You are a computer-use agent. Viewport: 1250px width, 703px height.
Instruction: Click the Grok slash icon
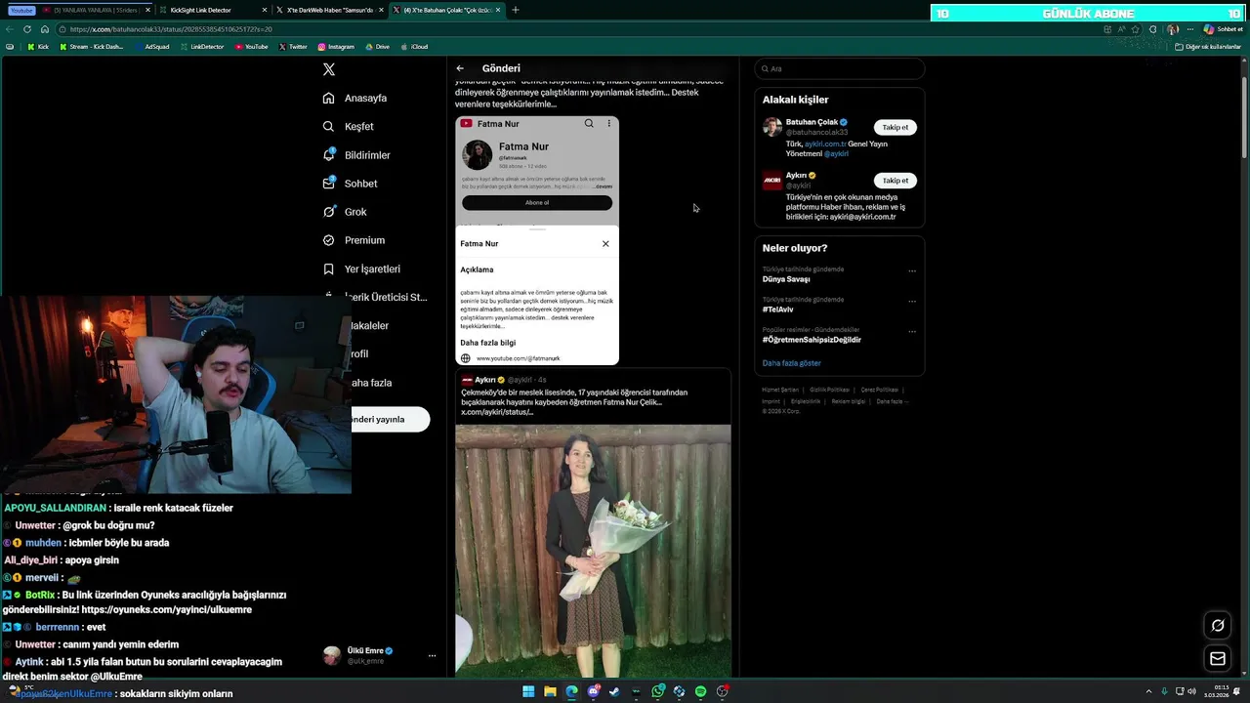pyautogui.click(x=329, y=212)
